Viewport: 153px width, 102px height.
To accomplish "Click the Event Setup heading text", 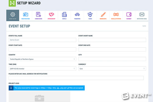I will tap(19, 26).
